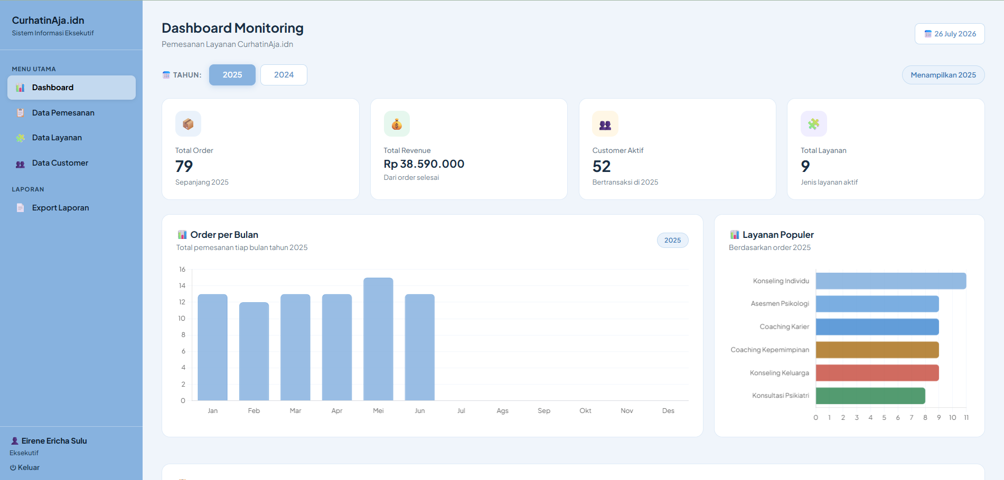
Task: Log out using the Keluar link
Action: (25, 467)
